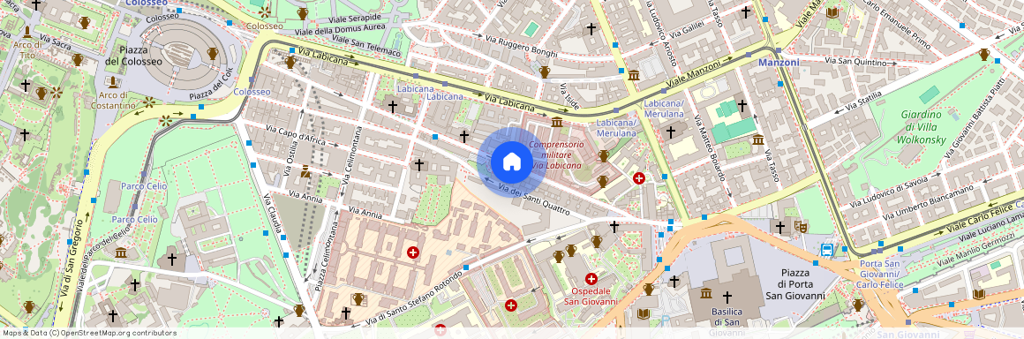Click the Manzoni metro station label
The image size is (1024, 339).
779,63
